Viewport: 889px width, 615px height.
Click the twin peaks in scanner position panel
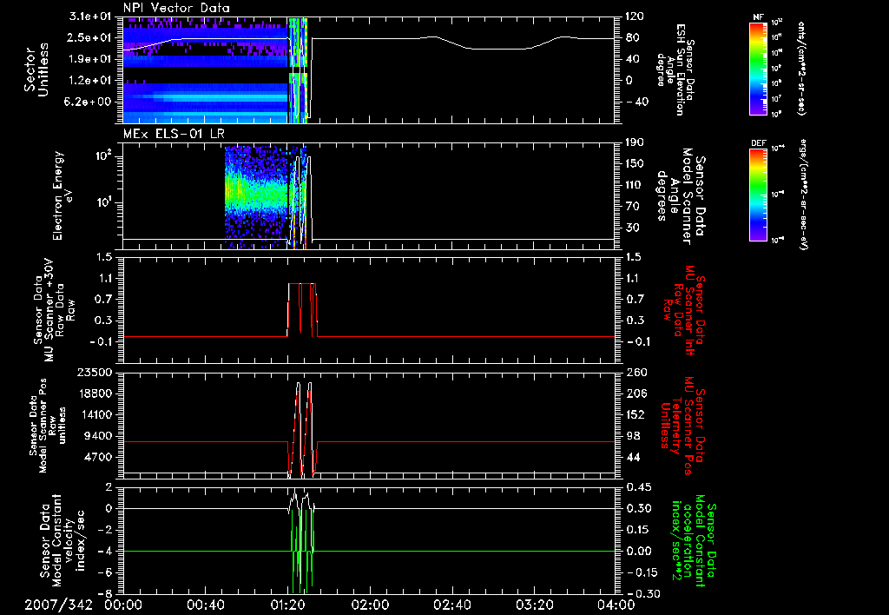coord(303,429)
